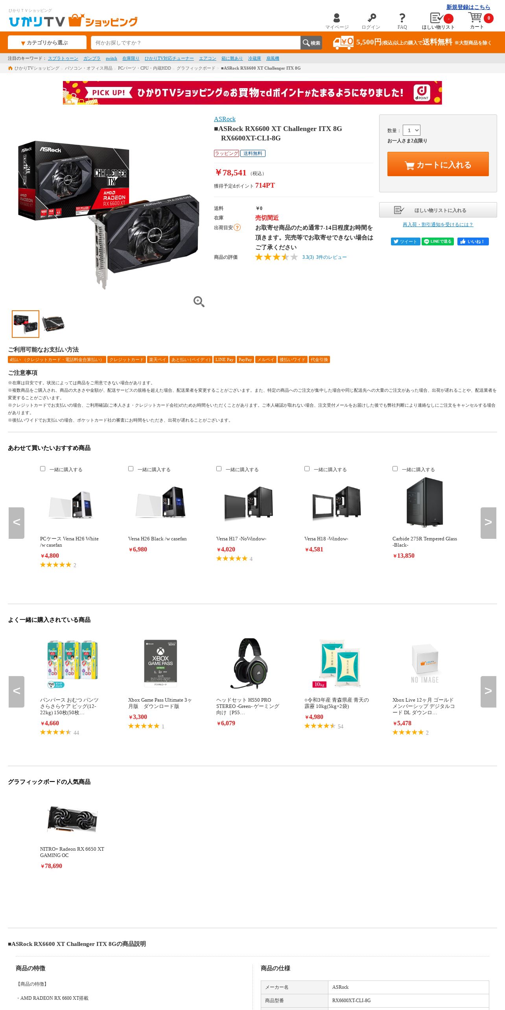This screenshot has height=1010, width=505.
Task: Open the 数量 quantity dropdown
Action: [x=411, y=130]
